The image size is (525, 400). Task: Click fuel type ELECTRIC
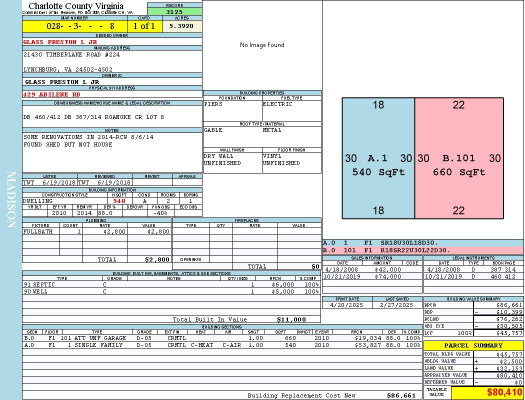click(x=277, y=104)
